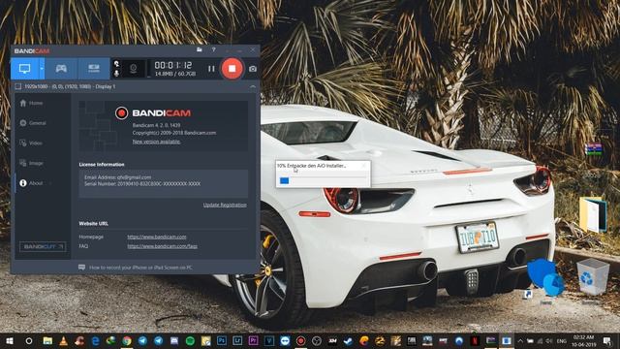
Task: Launch VLC media player from taskbar
Action: tap(63, 340)
